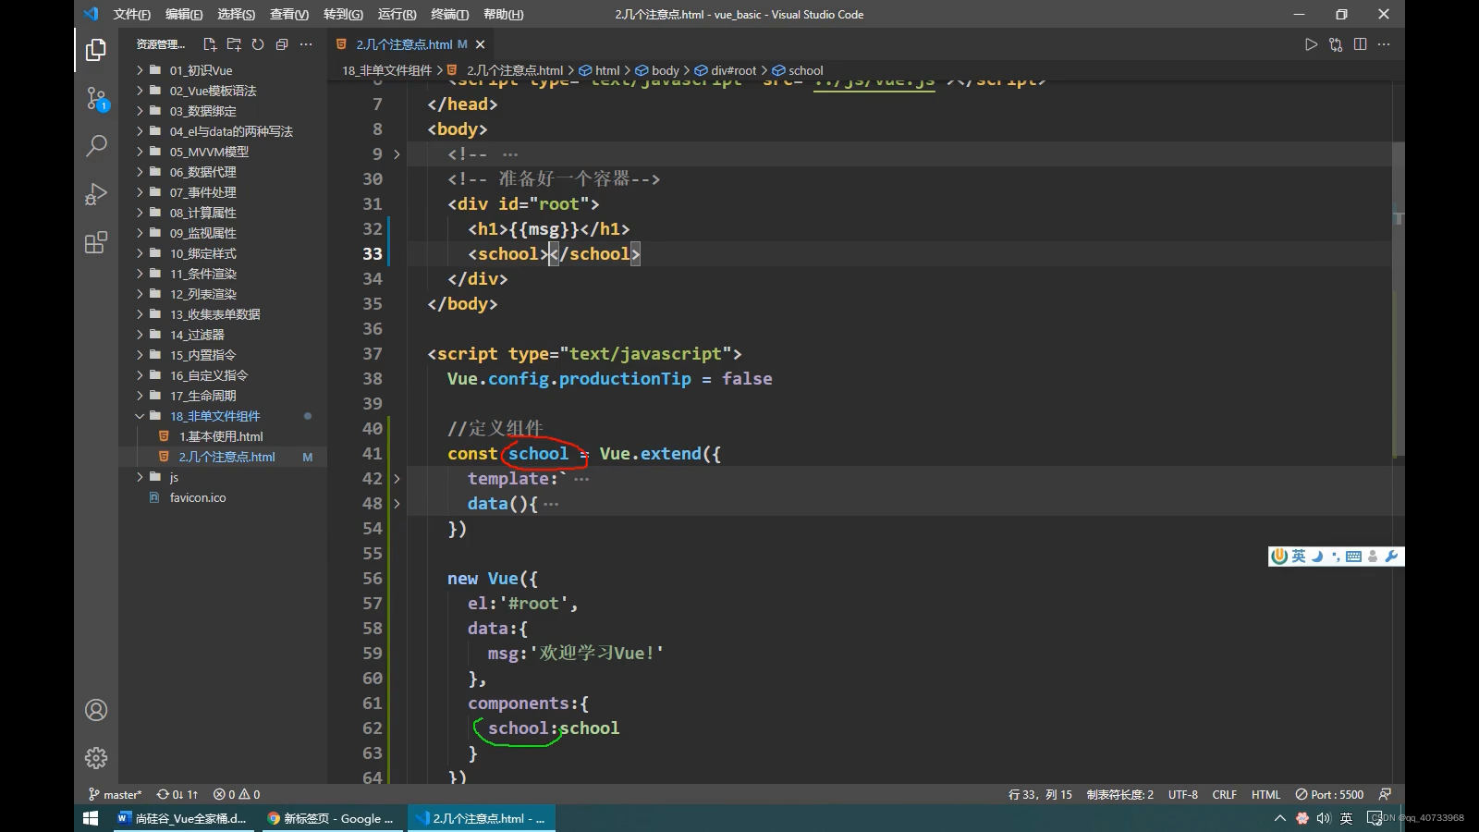The width and height of the screenshot is (1479, 832).
Task: Refresh the explorer file tree
Action: click(258, 44)
